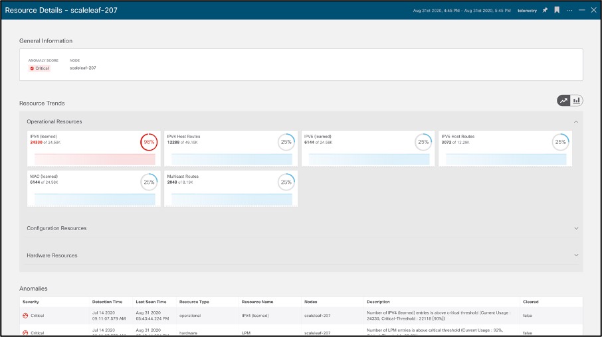602x337 pixels.
Task: Open the IPV4 (learned) resource card
Action: pos(94,149)
